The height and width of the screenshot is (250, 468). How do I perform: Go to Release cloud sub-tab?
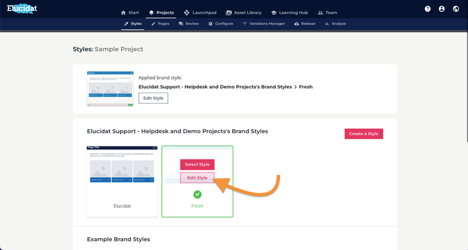point(305,23)
